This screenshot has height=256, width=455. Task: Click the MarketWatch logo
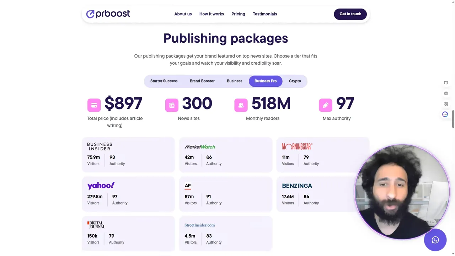(x=200, y=146)
